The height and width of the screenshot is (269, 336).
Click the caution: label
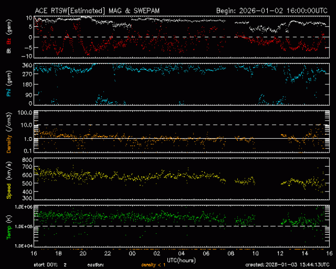point(96,265)
